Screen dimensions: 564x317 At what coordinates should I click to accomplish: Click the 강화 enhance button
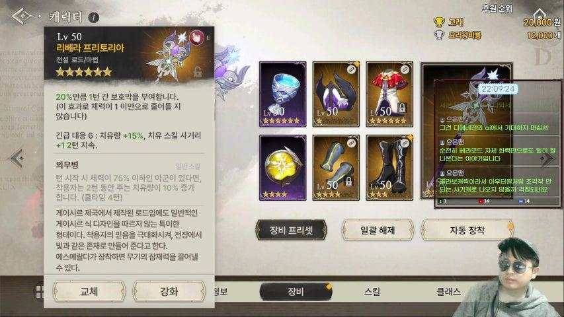169,291
